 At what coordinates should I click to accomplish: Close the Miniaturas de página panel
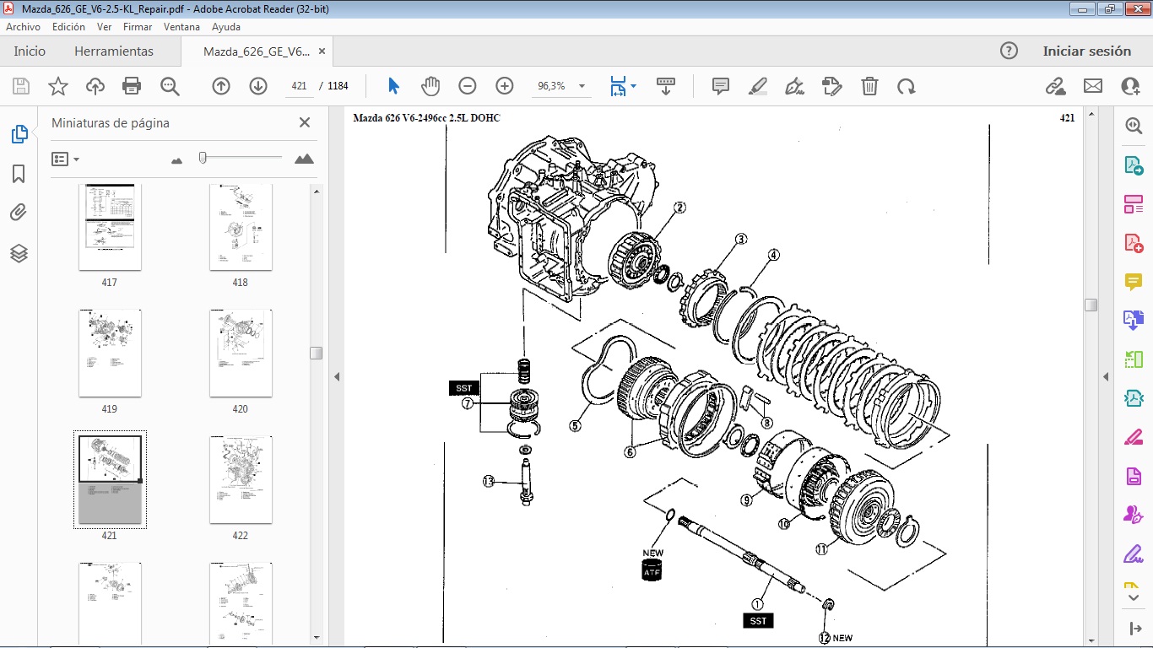click(x=305, y=122)
